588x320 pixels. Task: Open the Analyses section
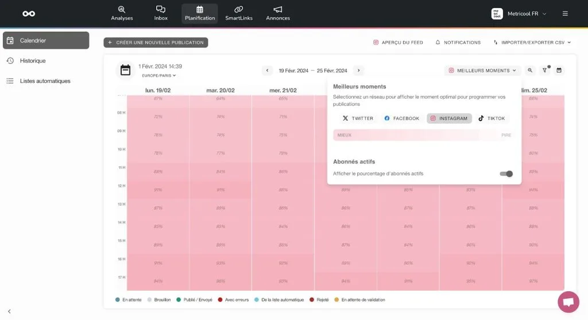[x=122, y=14]
